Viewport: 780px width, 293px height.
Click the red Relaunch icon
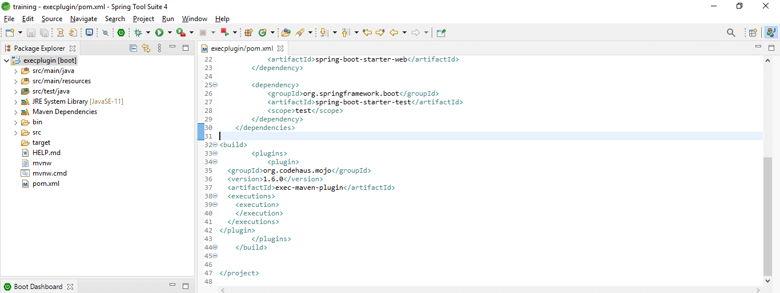224,33
